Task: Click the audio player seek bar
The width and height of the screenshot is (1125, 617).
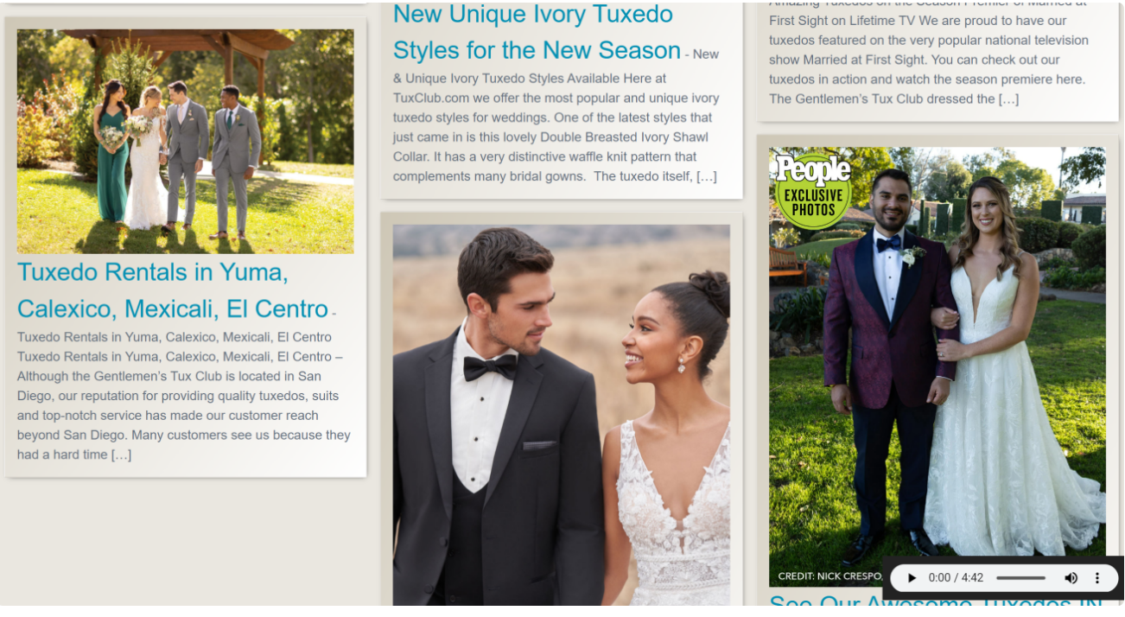Action: click(1020, 578)
